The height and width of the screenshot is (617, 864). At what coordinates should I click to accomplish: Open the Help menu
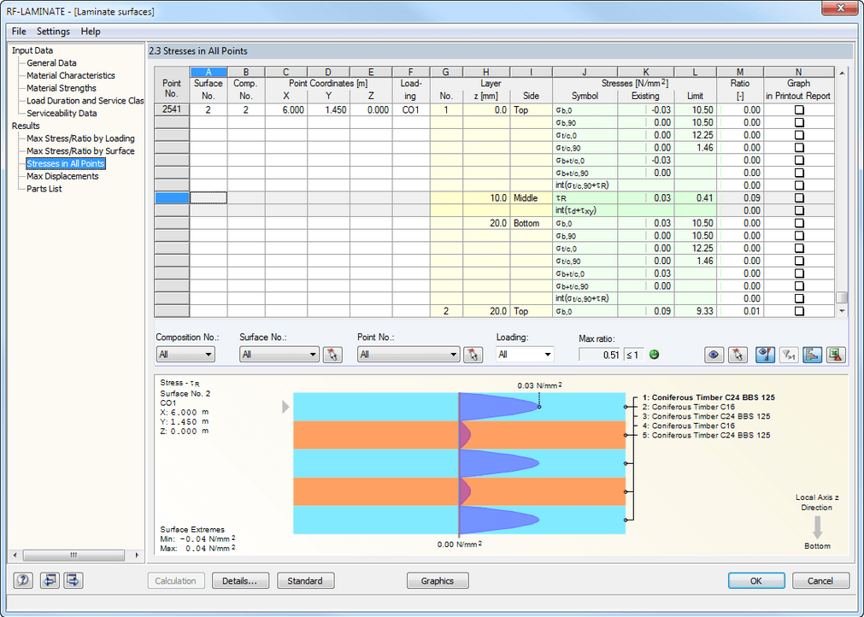point(91,31)
